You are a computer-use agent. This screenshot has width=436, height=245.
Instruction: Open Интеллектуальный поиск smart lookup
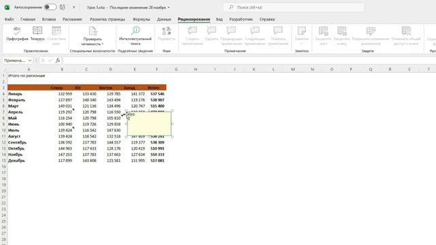click(136, 36)
